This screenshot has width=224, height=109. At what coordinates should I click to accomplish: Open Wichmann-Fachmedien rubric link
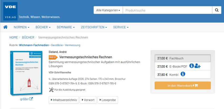(x=34, y=45)
